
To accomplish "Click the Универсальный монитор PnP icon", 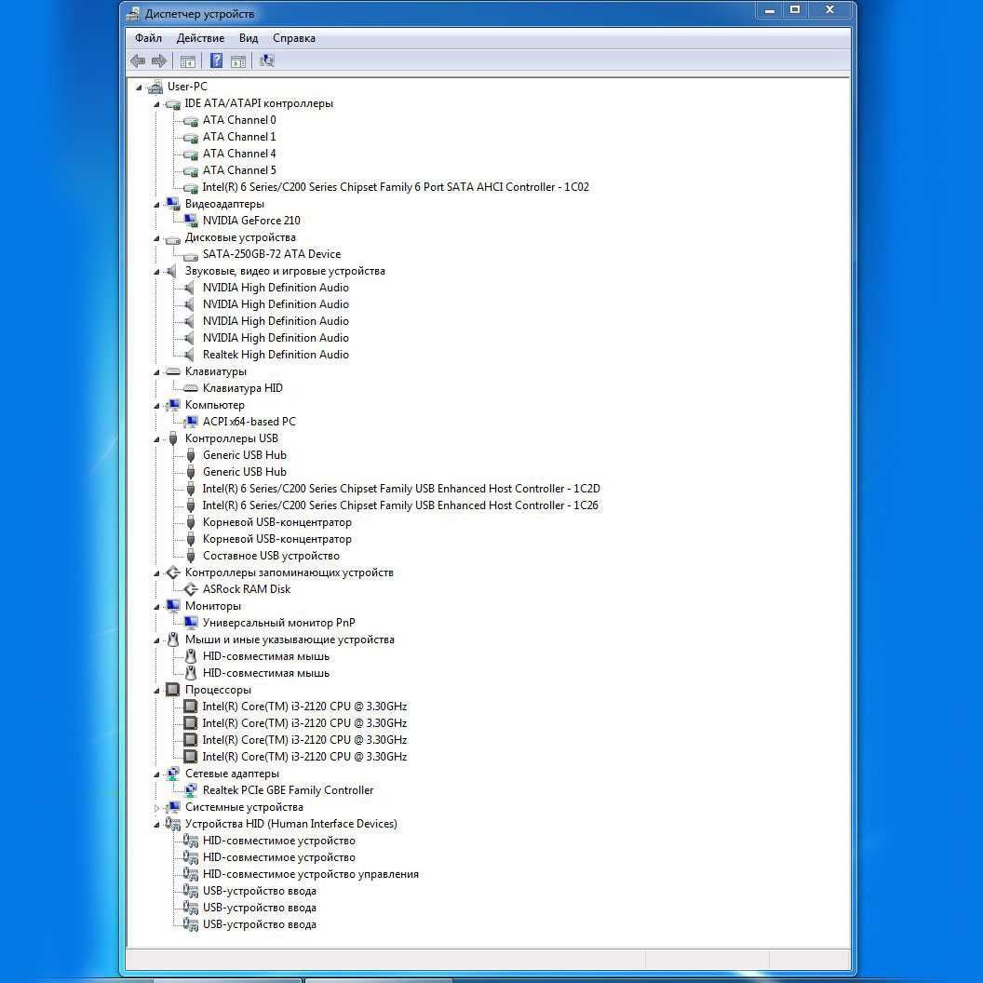I will tap(191, 623).
